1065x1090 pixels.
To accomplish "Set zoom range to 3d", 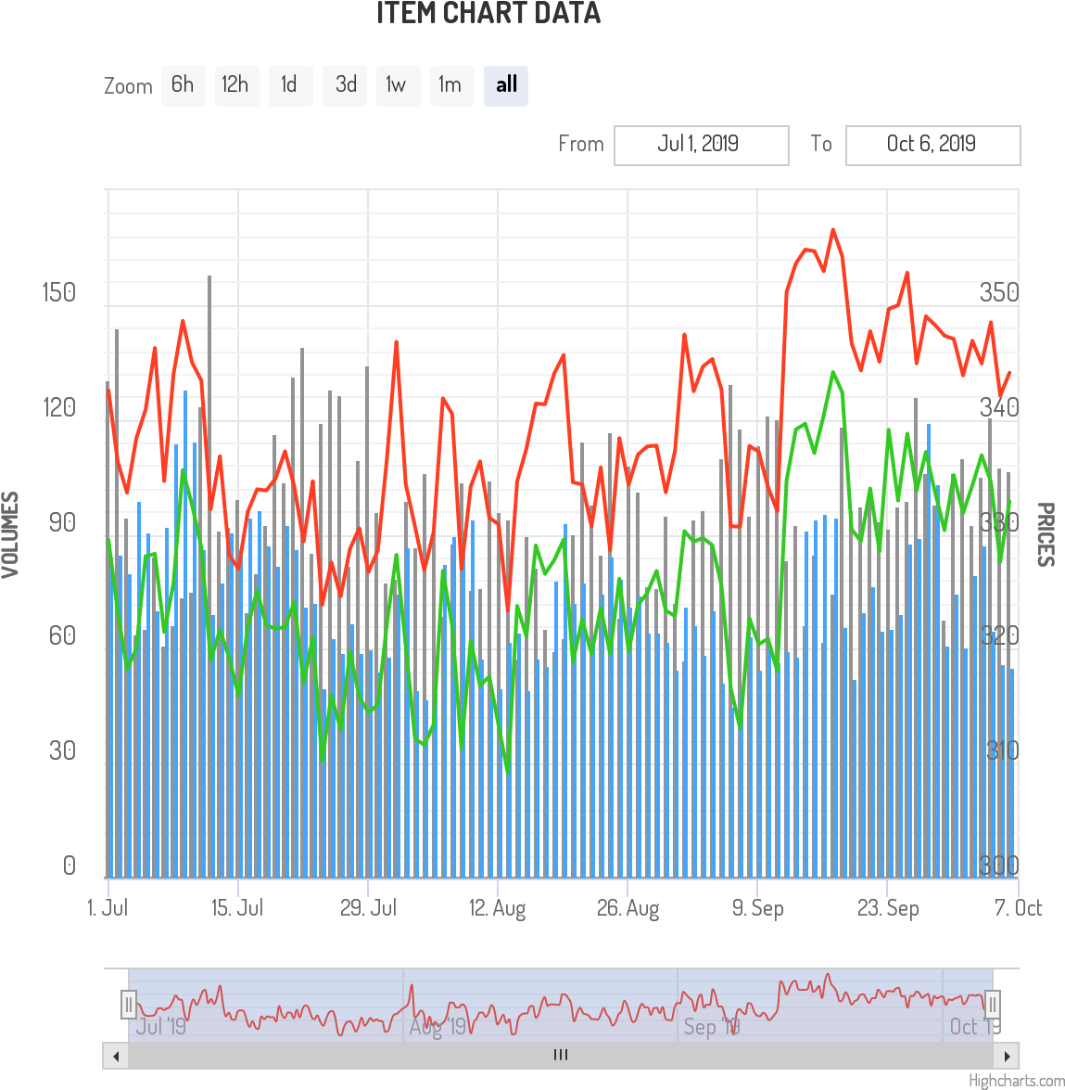I will [345, 85].
